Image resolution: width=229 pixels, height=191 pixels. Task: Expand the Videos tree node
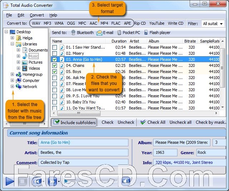[x=18, y=68]
